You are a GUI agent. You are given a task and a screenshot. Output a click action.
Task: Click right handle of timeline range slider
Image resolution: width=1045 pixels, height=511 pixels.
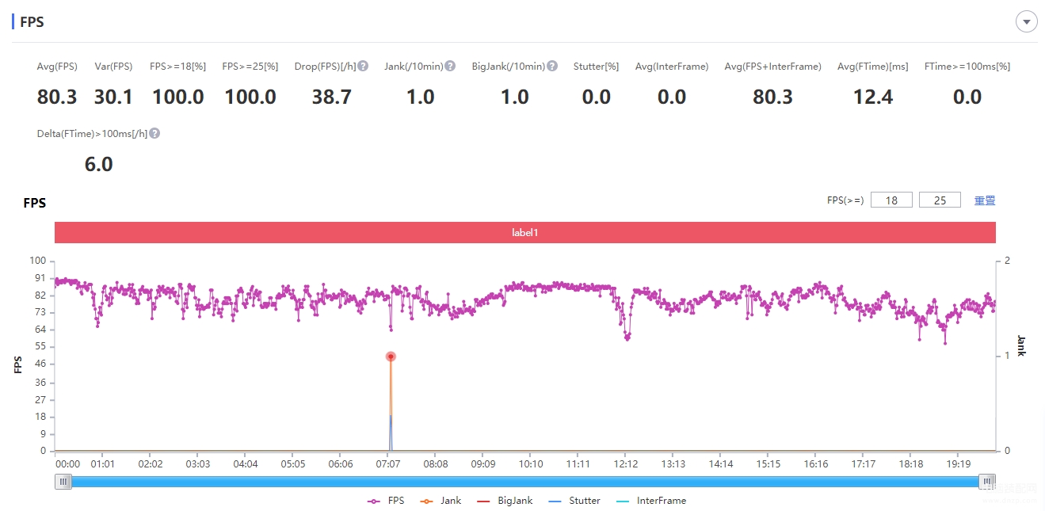[987, 481]
